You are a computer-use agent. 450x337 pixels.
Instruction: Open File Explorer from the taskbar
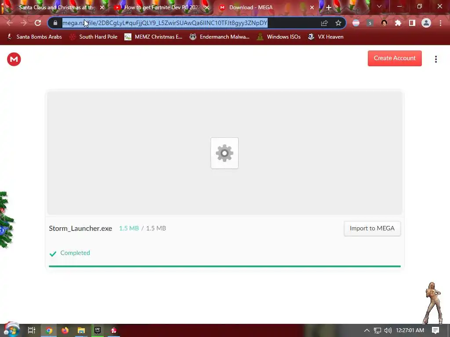click(x=81, y=330)
